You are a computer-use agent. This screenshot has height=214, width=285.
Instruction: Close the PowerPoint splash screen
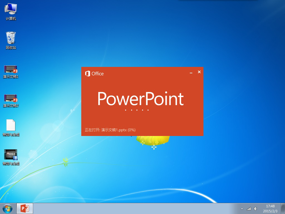click(x=199, y=72)
